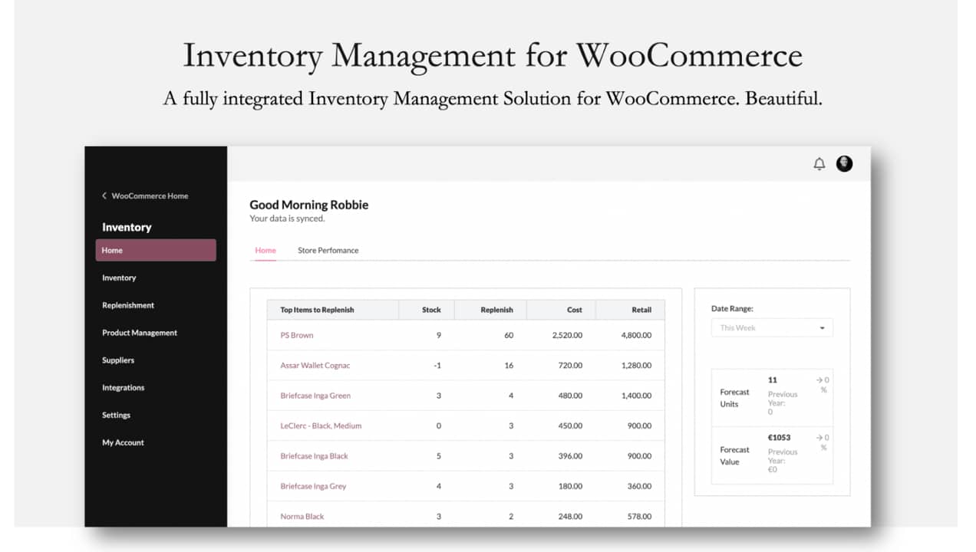Select Product Management in the sidebar

(x=140, y=333)
